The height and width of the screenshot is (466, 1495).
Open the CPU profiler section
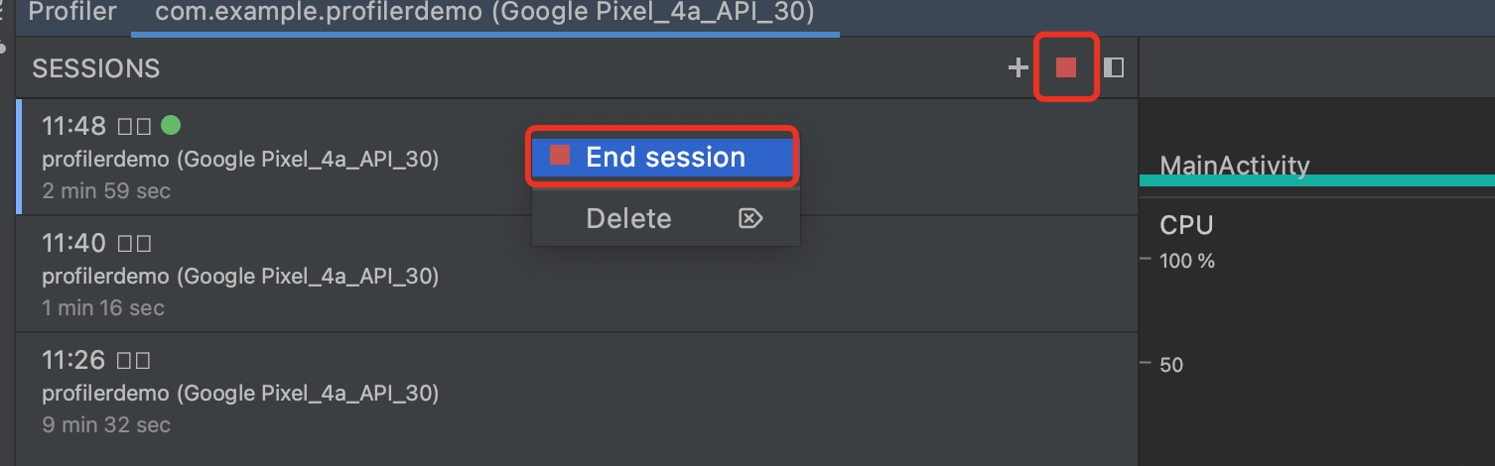click(1186, 225)
